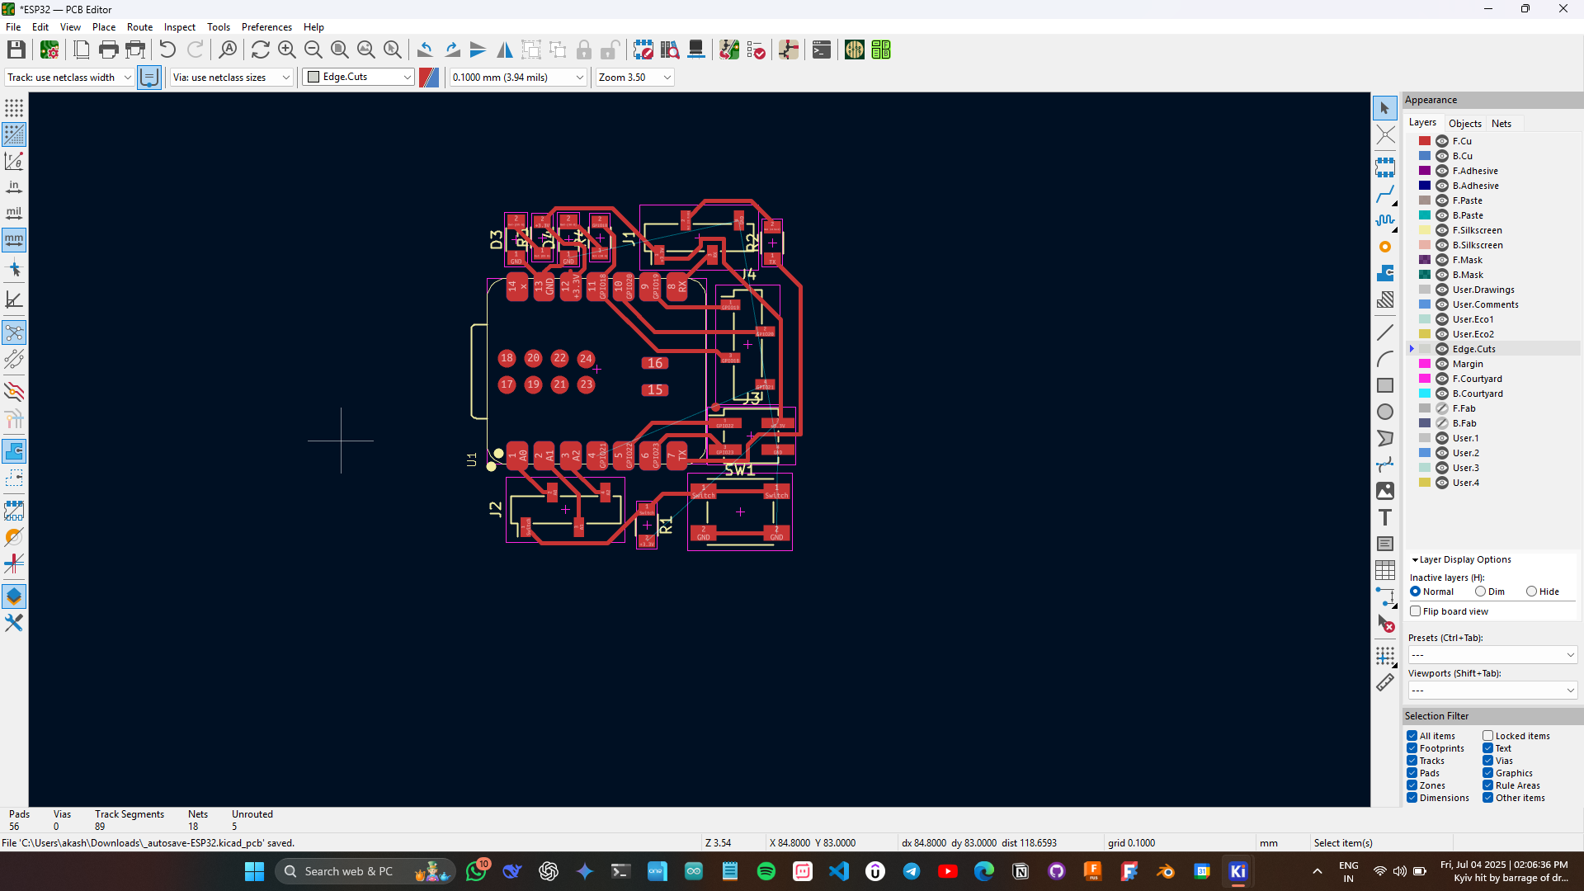1584x891 pixels.
Task: Enable Flip board view checkbox
Action: tap(1416, 611)
